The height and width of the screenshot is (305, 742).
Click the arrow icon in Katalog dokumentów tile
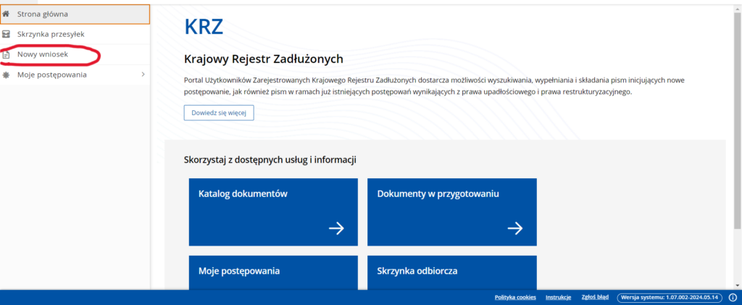click(x=336, y=228)
